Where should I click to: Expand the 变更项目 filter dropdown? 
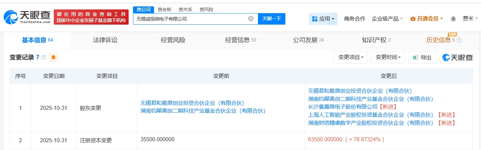[x=351, y=58]
